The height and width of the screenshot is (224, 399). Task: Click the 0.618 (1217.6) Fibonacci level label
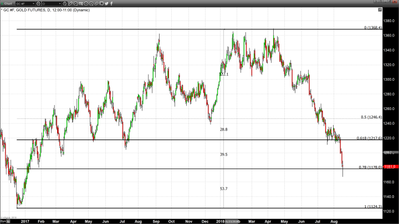369,138
